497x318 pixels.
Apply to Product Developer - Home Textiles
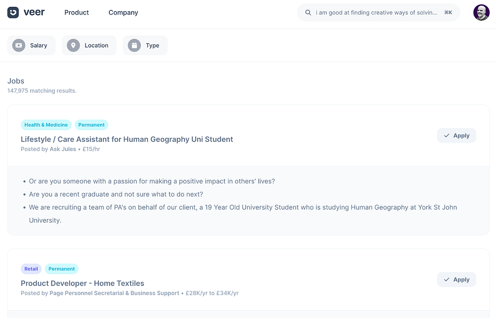click(456, 280)
